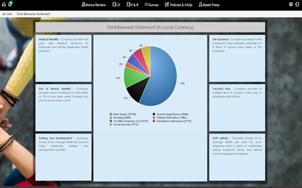Open the settings gear icon
The height and width of the screenshot is (188, 302).
coord(291,4)
